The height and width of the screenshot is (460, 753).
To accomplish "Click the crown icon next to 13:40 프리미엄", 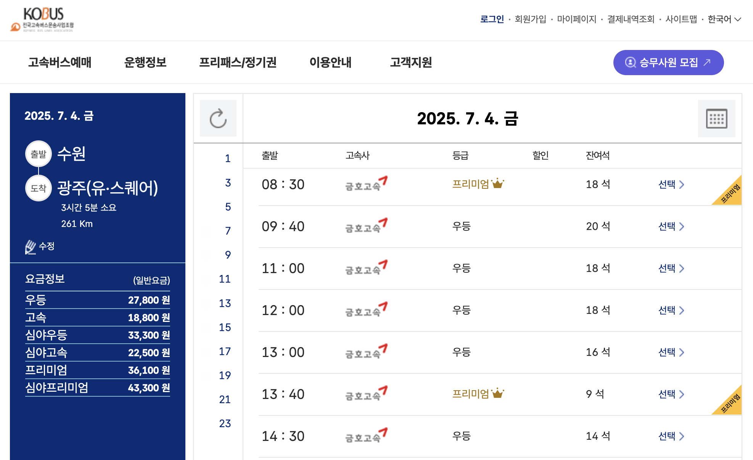I will pos(498,393).
